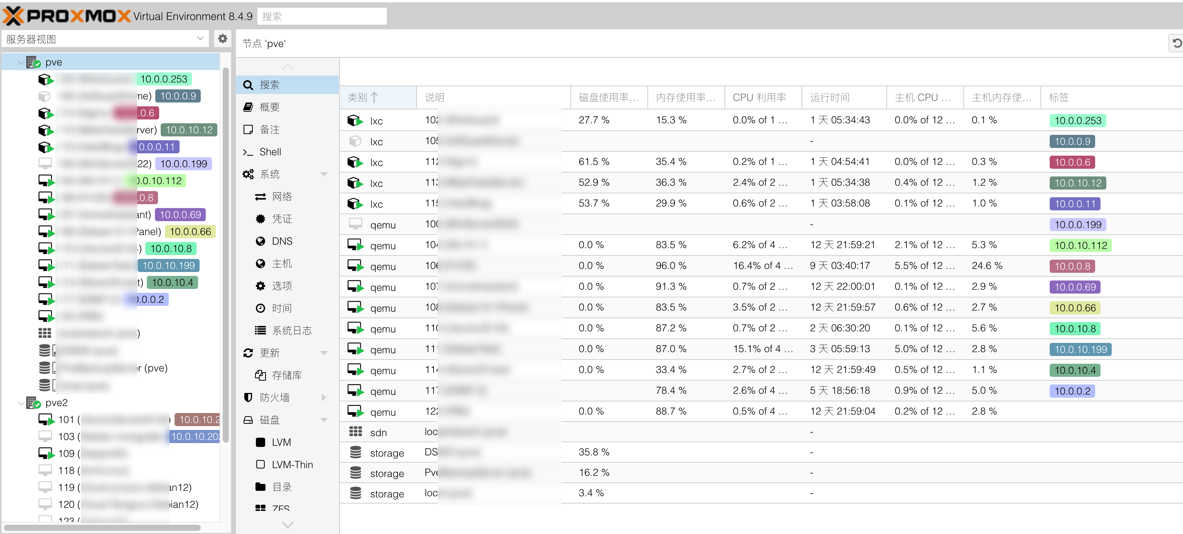
Task: Open tree view settings gear
Action: [x=222, y=39]
